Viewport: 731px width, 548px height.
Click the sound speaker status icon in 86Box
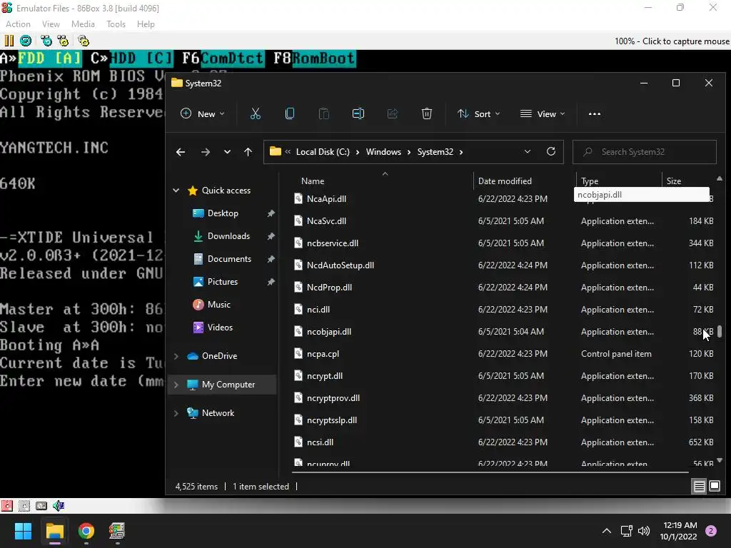[x=59, y=506]
